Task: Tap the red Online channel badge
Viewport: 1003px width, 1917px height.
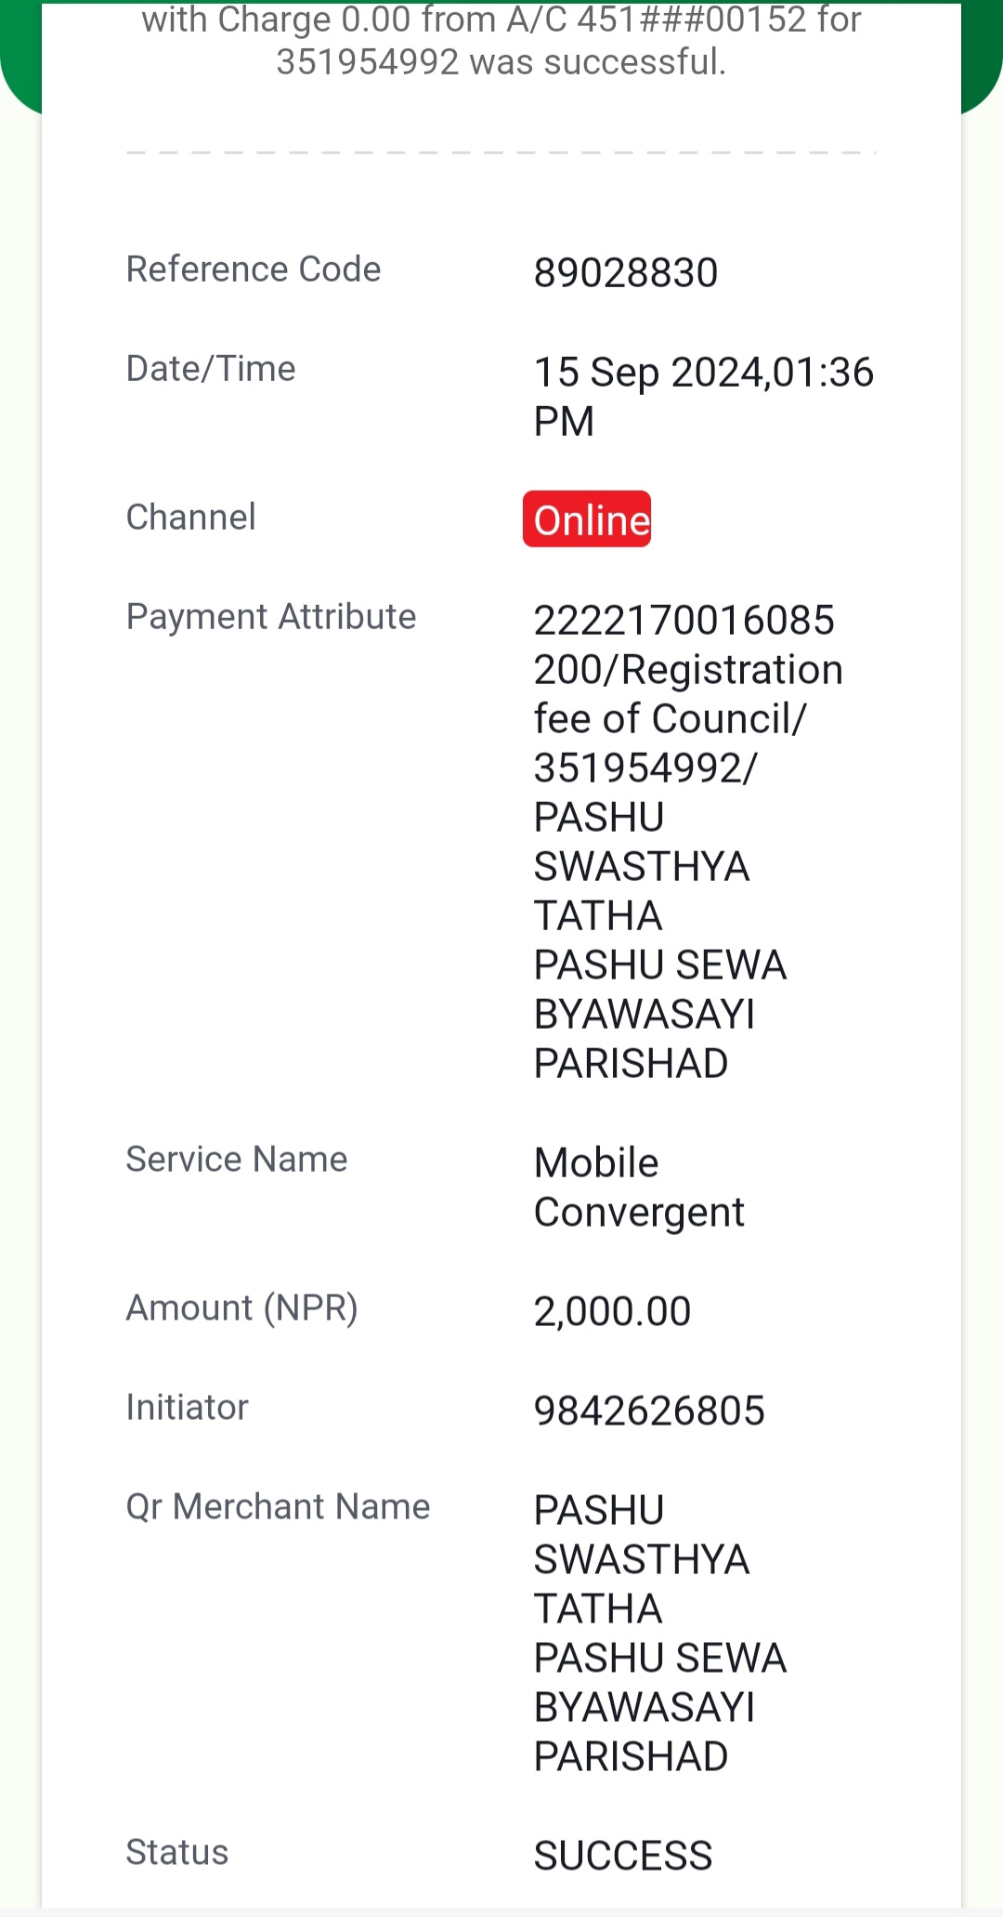Action: pos(587,519)
